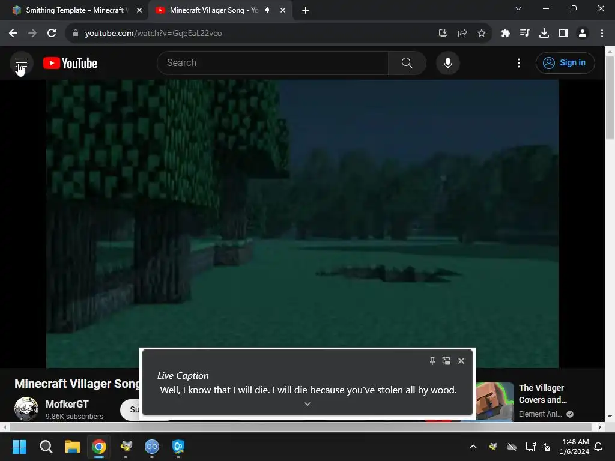Open Chrome Downloads icon

[x=544, y=34]
